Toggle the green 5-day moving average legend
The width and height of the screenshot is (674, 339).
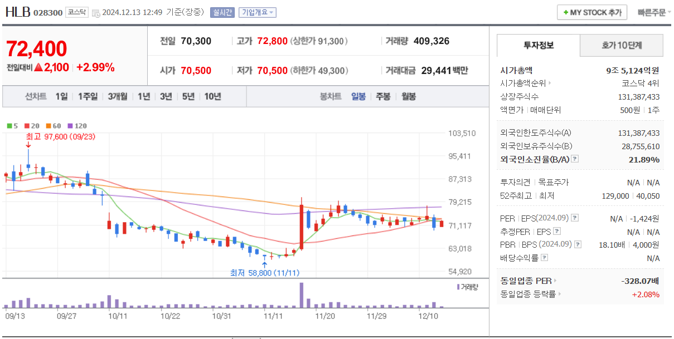click(x=8, y=126)
